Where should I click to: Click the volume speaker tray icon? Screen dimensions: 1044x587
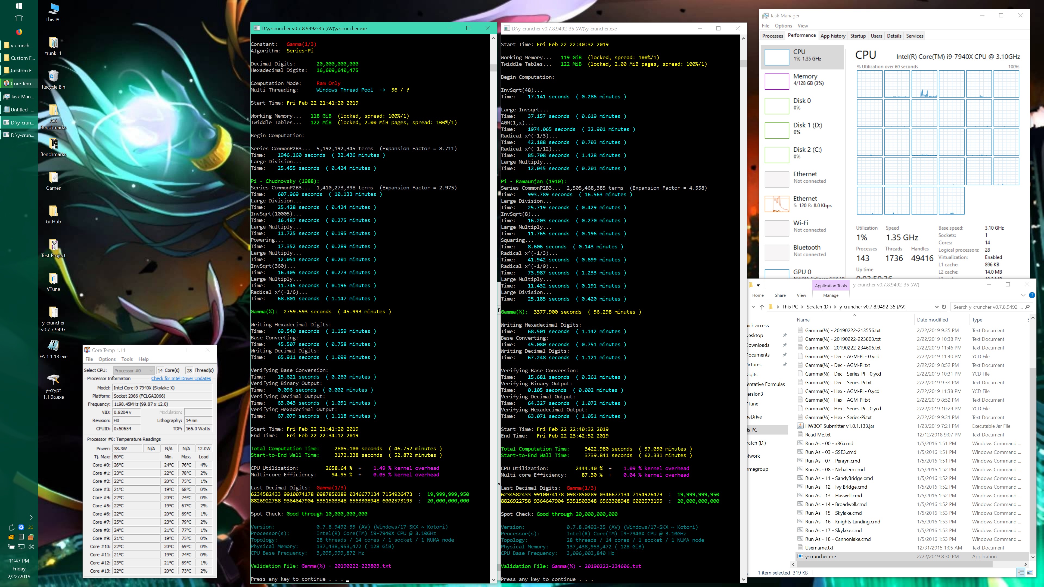31,547
